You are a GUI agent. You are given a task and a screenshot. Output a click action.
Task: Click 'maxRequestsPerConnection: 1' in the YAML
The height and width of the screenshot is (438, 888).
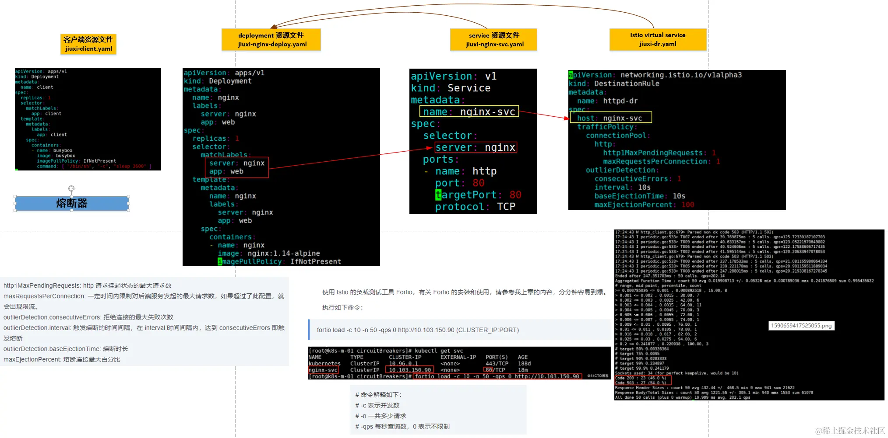(662, 161)
